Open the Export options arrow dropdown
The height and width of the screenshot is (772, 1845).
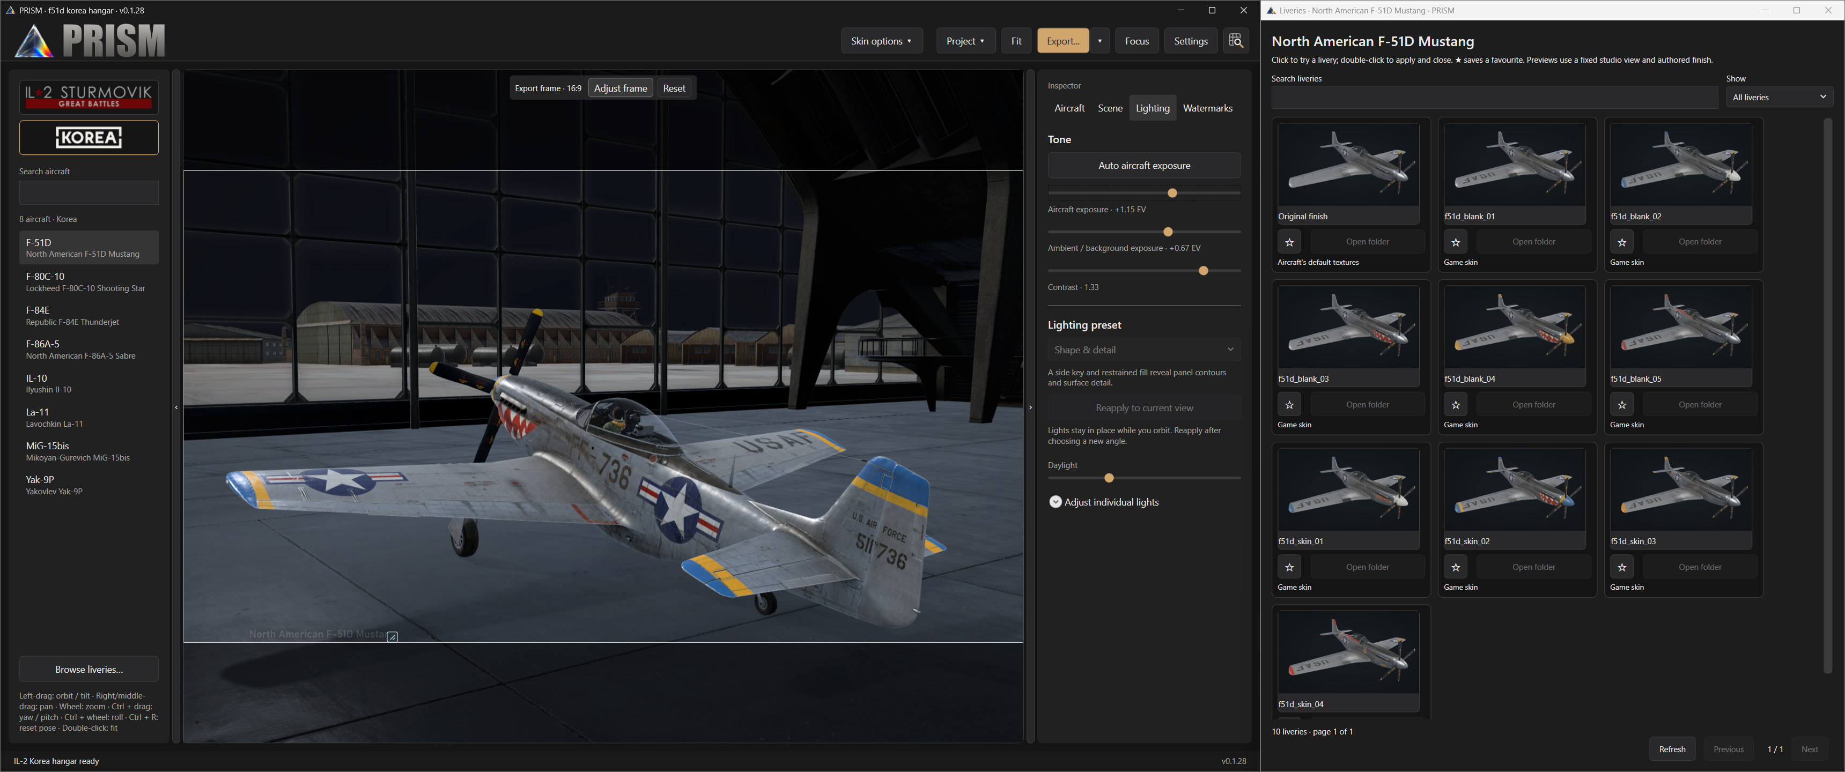(x=1099, y=41)
